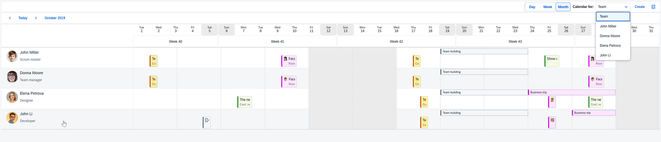Open John Li's Oct 4 appointment icon
The width and height of the screenshot is (661, 142).
207,122
